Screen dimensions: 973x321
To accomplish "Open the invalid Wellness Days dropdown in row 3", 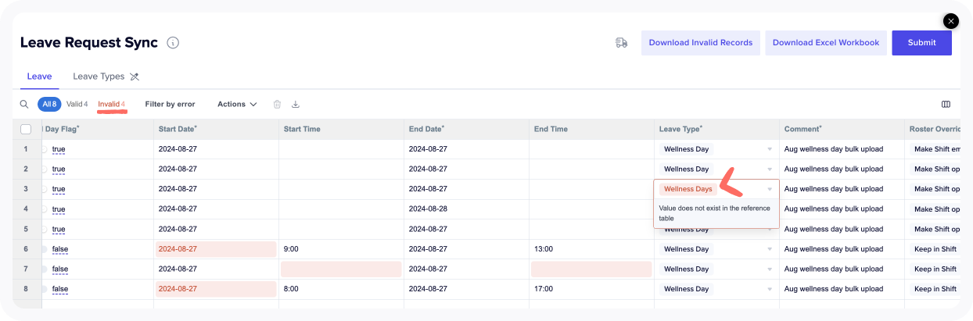I will tap(769, 189).
